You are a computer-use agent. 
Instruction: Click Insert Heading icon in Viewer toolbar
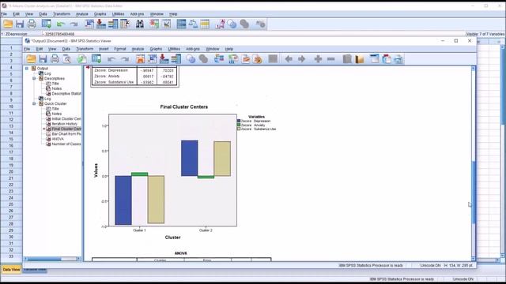(x=374, y=59)
